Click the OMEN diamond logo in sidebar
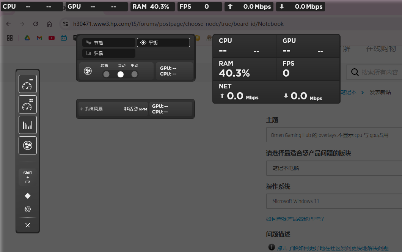402x252 pixels. 28,196
